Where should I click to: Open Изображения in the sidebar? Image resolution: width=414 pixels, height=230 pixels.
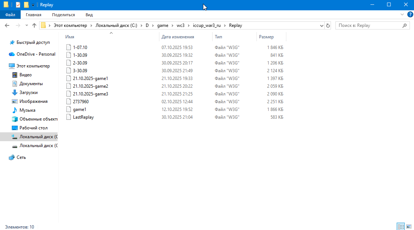click(33, 101)
